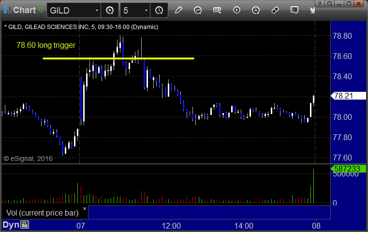Screen dimensions: 368x232
Task: Click the 07 date axis label
Action: coord(80,226)
